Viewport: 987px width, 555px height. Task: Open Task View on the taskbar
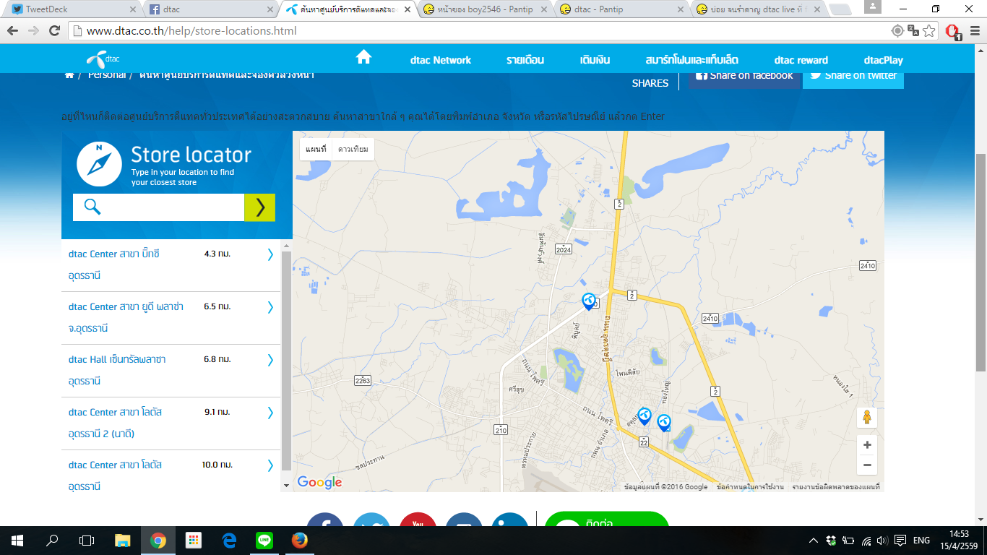coord(87,541)
